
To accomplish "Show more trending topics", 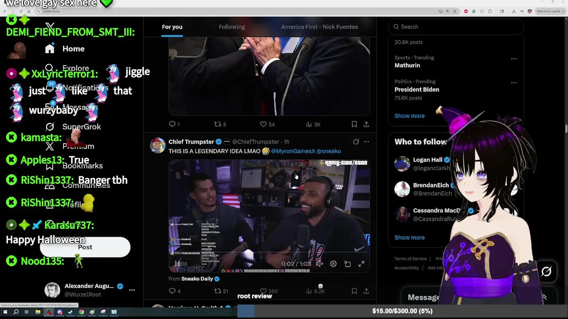I will click(x=410, y=116).
